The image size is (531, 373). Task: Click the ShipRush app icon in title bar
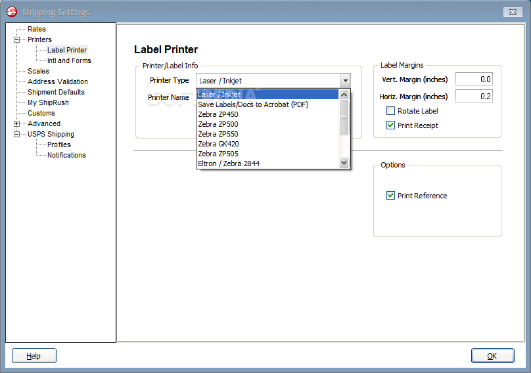click(12, 12)
